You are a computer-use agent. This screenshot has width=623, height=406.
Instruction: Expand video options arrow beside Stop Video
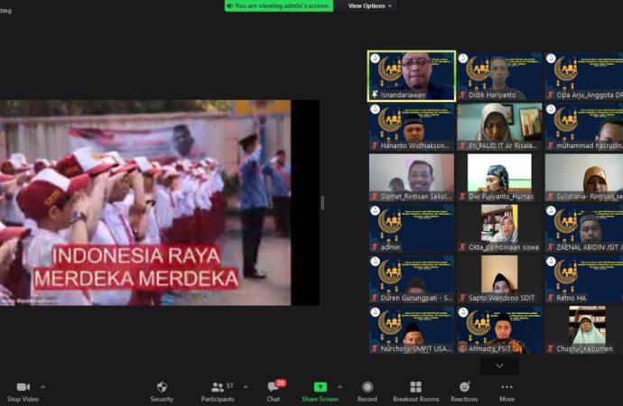(43, 386)
